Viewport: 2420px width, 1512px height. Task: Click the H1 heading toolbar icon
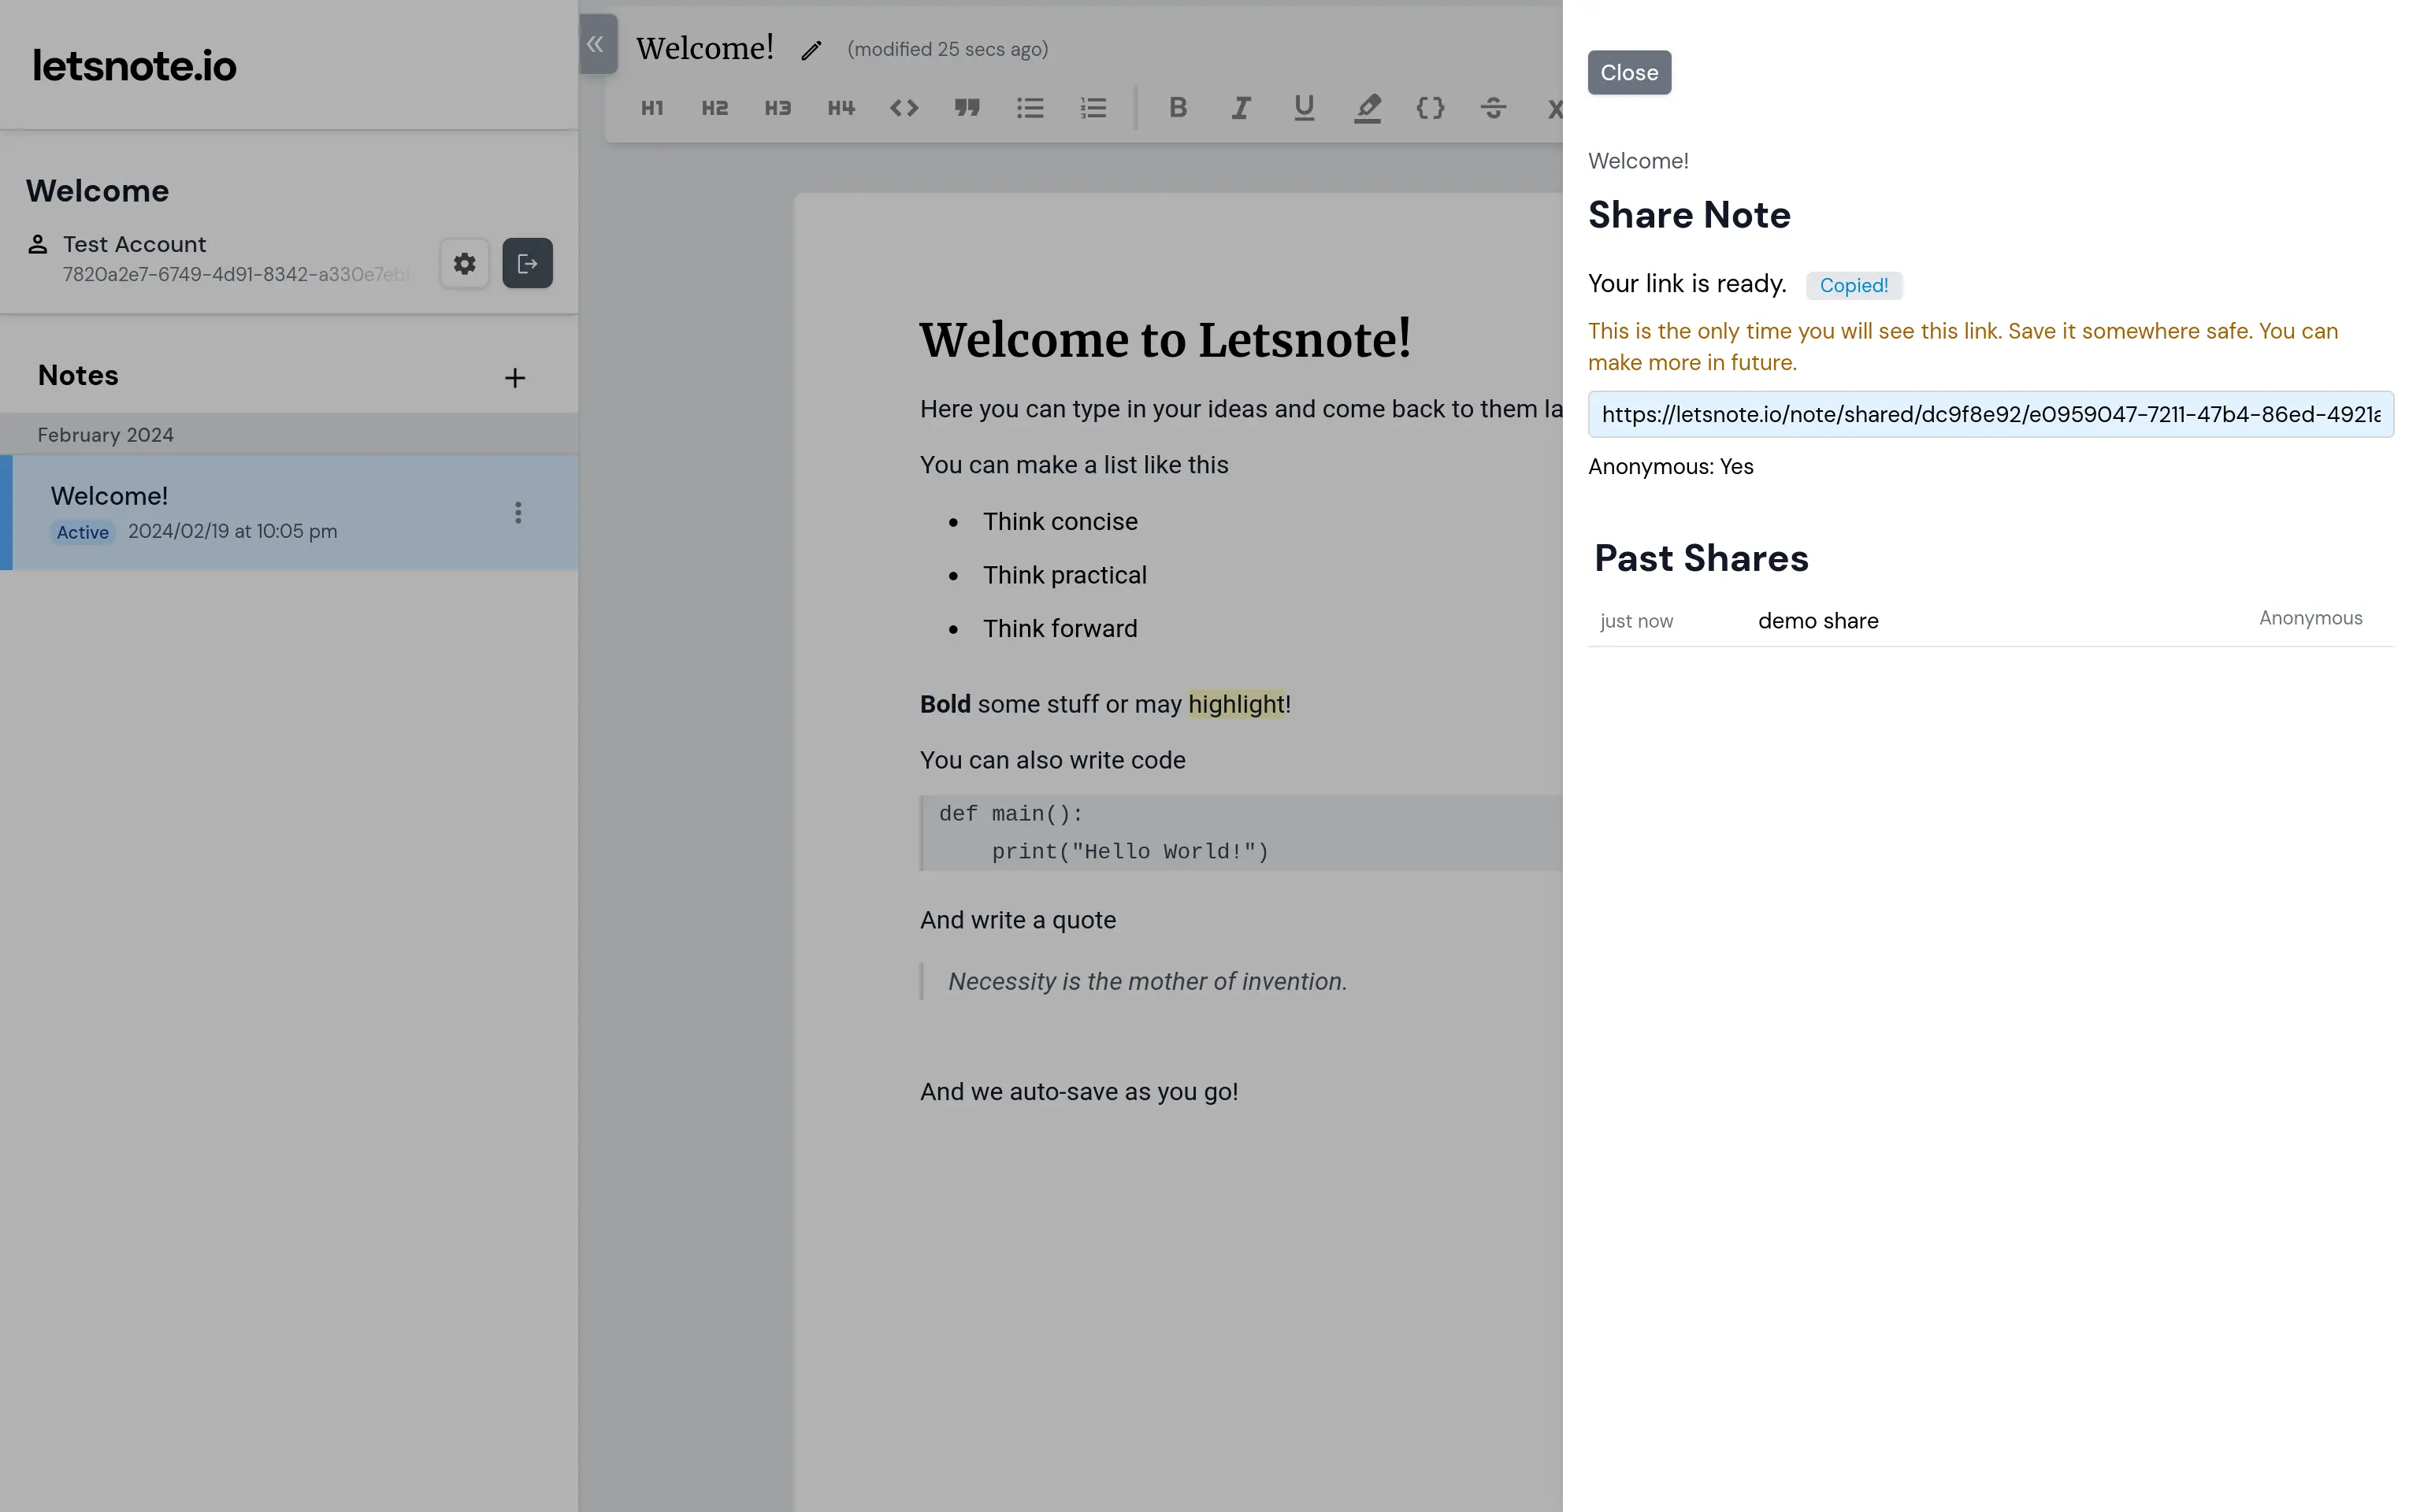click(x=652, y=108)
